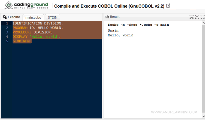This screenshot has width=205, height=120.
Task: Click line number 1 in the editor gutter
Action: (6, 23)
